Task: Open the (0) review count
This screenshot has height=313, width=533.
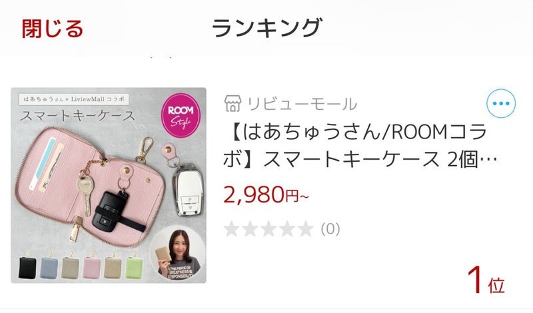Action: (330, 229)
